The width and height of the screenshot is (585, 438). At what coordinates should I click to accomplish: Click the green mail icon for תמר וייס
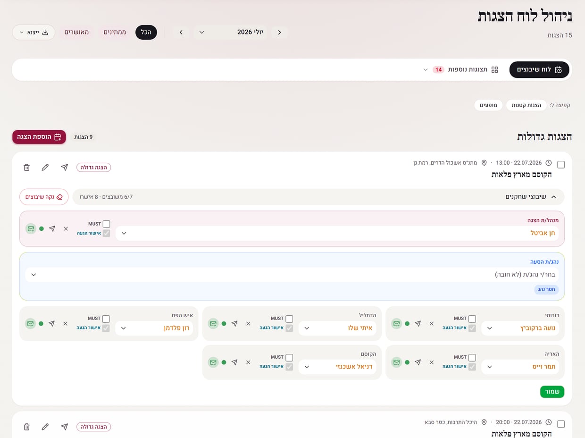point(397,362)
